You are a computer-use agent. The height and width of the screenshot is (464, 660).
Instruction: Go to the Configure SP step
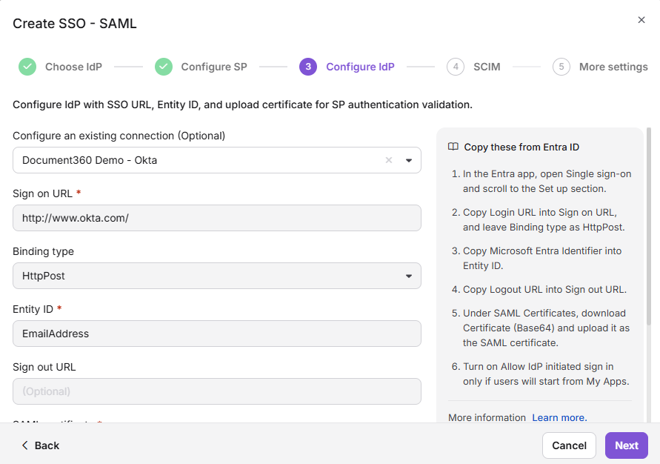pos(214,67)
